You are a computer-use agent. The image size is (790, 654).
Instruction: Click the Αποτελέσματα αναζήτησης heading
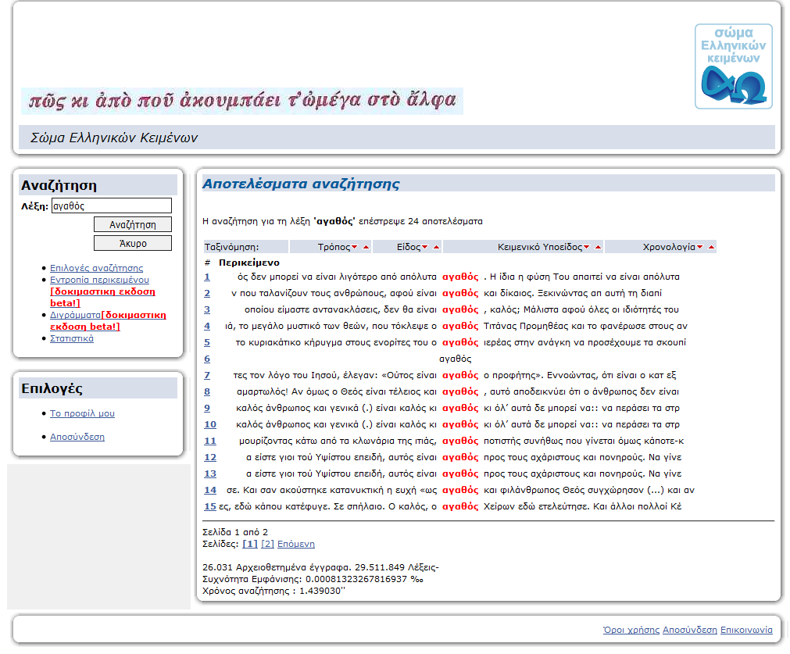[301, 184]
